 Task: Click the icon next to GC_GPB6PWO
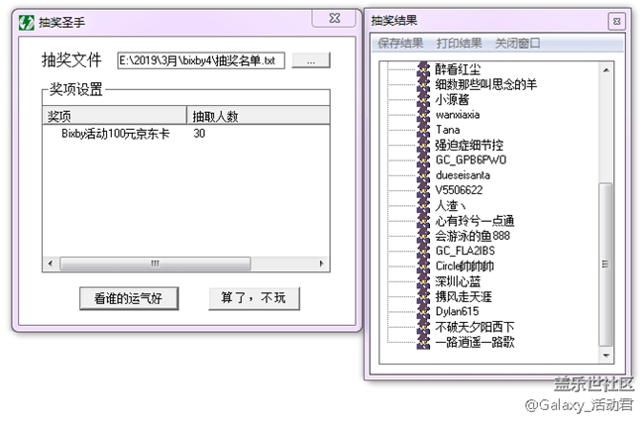coord(424,160)
